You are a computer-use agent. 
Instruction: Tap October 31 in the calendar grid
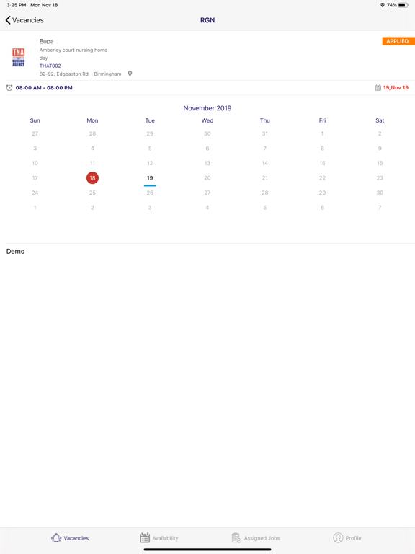point(265,133)
